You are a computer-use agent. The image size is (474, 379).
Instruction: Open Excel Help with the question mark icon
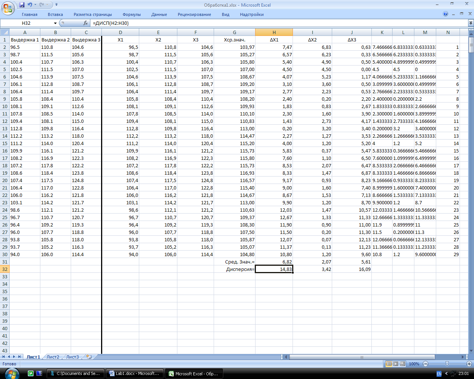pyautogui.click(x=445, y=14)
